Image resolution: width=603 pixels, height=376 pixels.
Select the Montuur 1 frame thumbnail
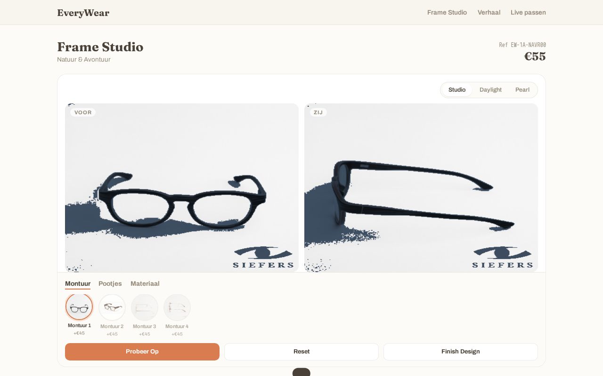79,307
